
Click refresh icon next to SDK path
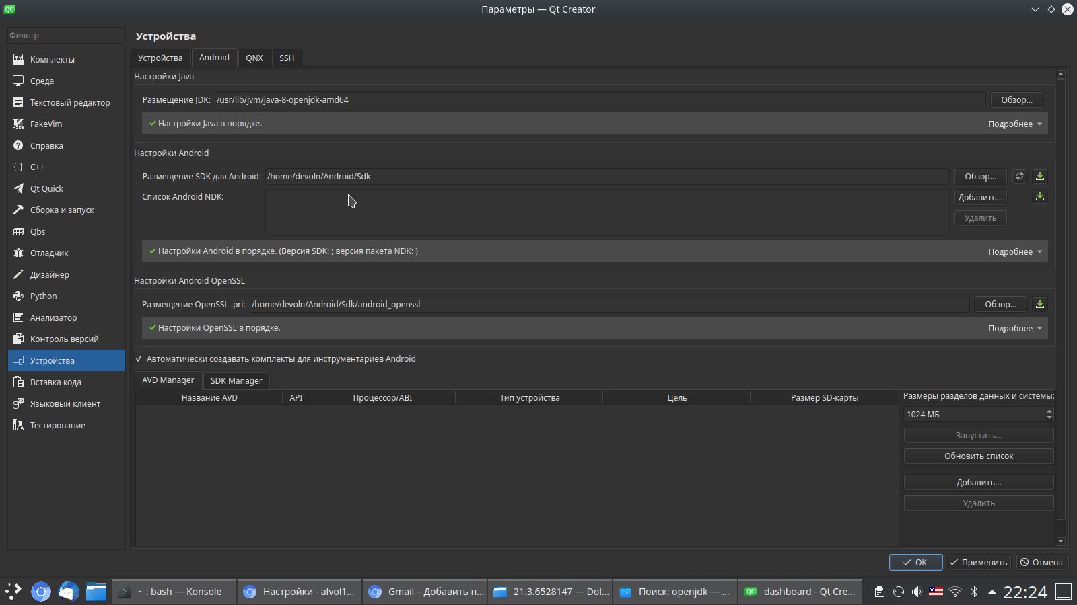click(x=1020, y=176)
